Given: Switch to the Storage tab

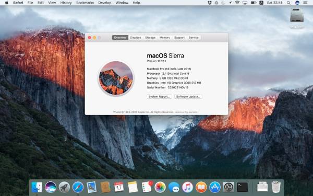Looking at the screenshot, I should click(150, 38).
